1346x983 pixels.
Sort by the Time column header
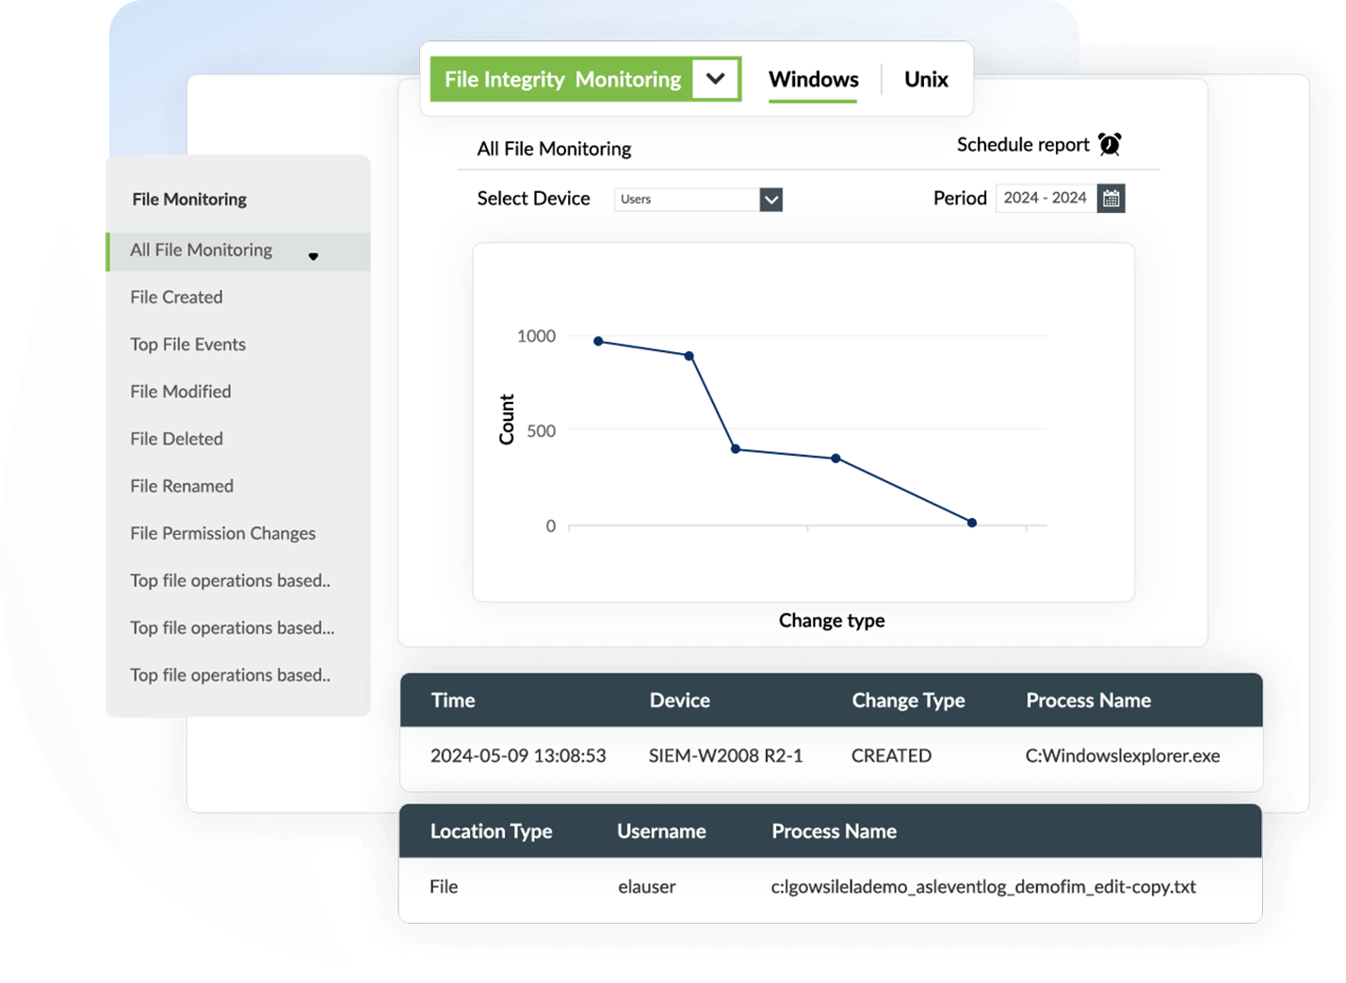tap(453, 701)
